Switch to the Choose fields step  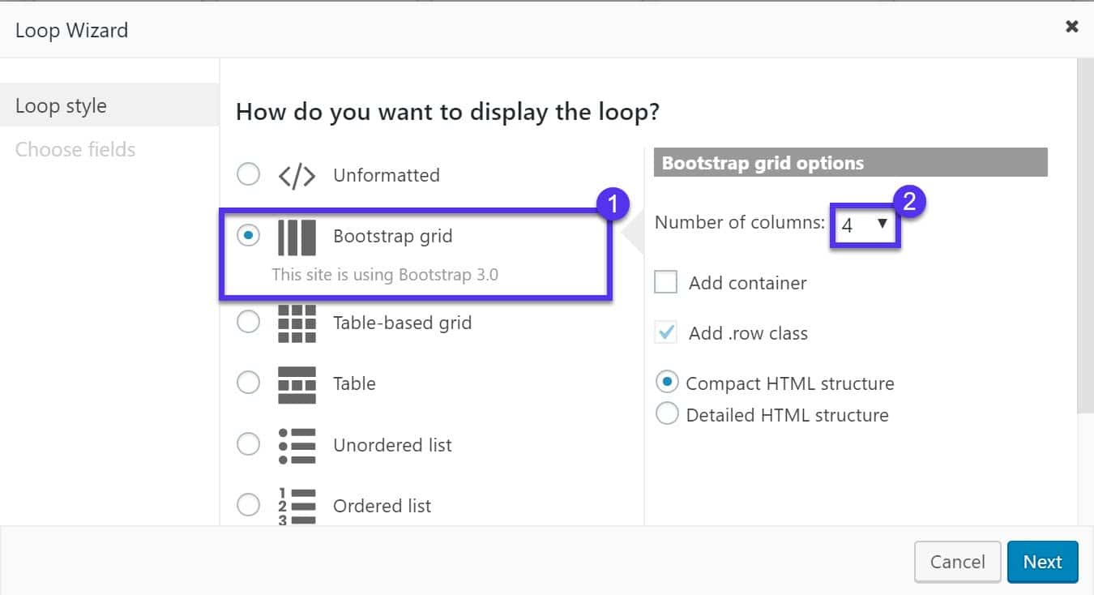click(x=75, y=149)
